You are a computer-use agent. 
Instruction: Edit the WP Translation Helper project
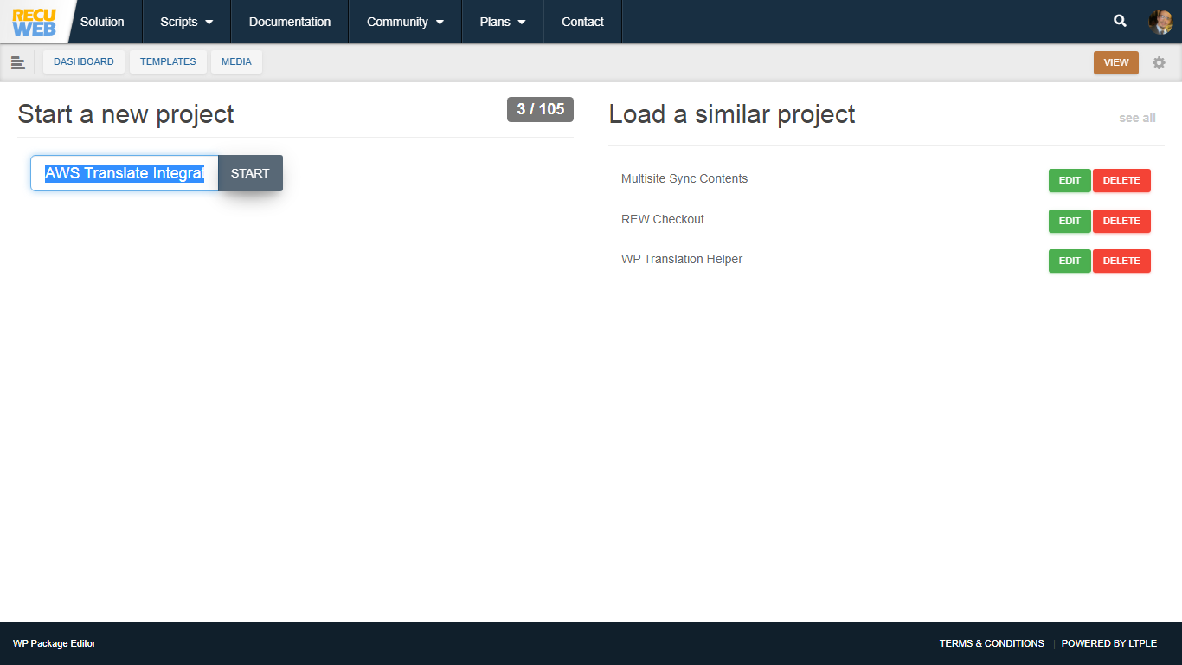(1070, 261)
